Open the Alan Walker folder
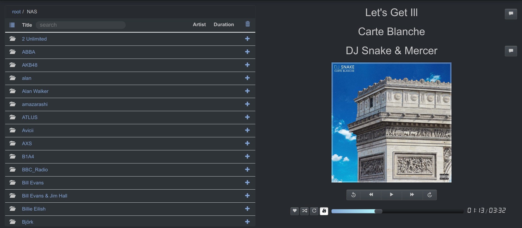This screenshot has height=228, width=522. click(35, 91)
